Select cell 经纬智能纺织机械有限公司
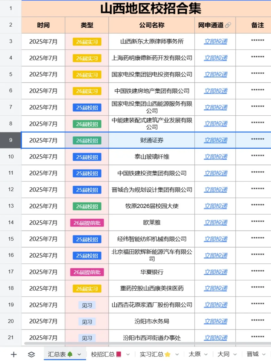 point(152,239)
